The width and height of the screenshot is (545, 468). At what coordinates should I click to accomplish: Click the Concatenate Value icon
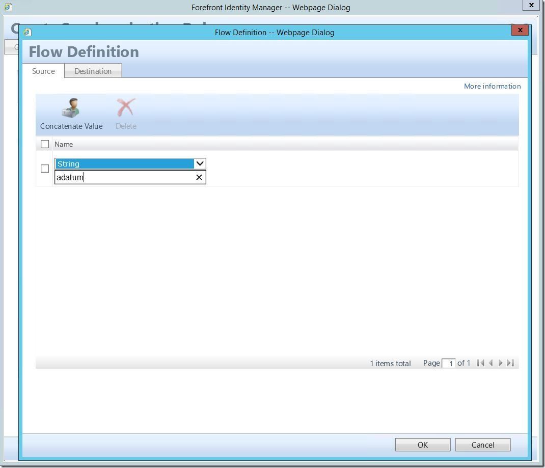pos(71,108)
